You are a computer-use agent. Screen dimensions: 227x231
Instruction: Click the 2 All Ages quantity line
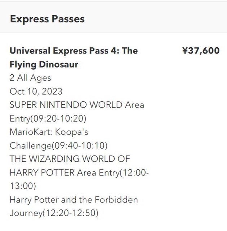tap(30, 78)
